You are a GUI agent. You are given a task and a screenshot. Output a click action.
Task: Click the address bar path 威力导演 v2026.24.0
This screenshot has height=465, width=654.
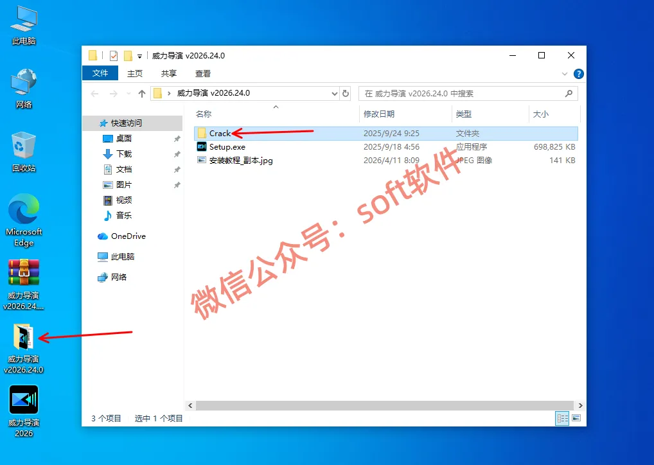[x=213, y=93]
